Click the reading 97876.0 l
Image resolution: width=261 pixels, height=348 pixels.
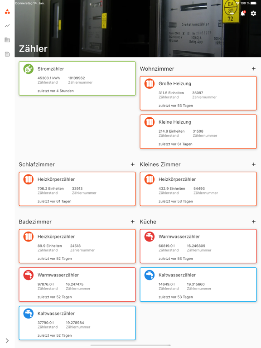pyautogui.click(x=46, y=284)
